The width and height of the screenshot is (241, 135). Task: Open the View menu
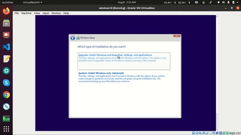coord(37,13)
